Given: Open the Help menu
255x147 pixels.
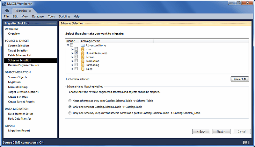Looking at the screenshot, I should click(76, 17).
